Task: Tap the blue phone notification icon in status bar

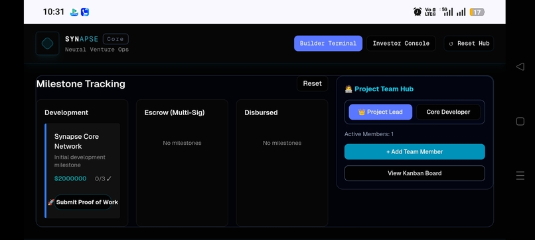Action: coord(85,13)
